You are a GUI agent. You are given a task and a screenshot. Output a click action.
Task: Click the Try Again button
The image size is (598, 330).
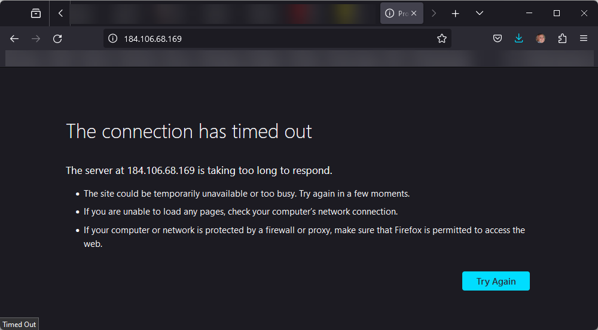point(496,282)
